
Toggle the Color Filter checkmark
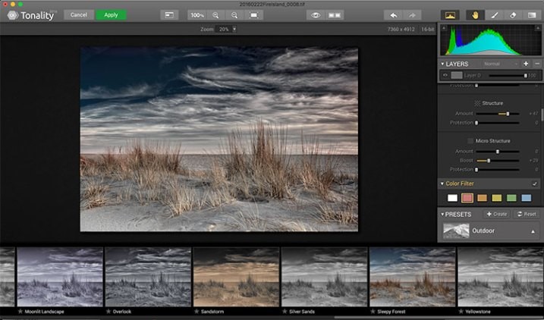(535, 184)
